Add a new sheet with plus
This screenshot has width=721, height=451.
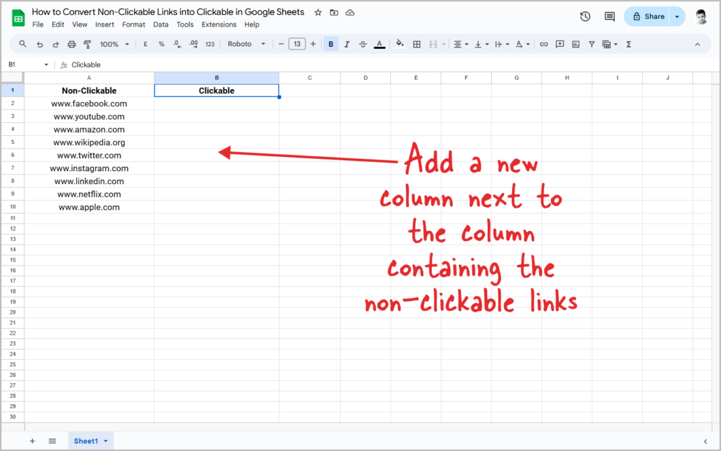[x=32, y=441]
